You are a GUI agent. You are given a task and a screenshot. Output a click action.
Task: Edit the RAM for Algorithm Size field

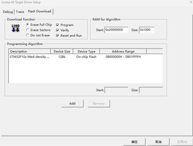click(x=147, y=30)
